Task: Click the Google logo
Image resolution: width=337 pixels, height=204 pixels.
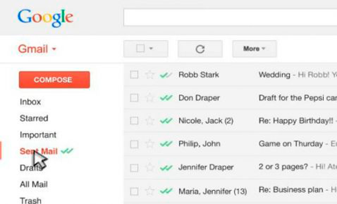Action: point(45,18)
